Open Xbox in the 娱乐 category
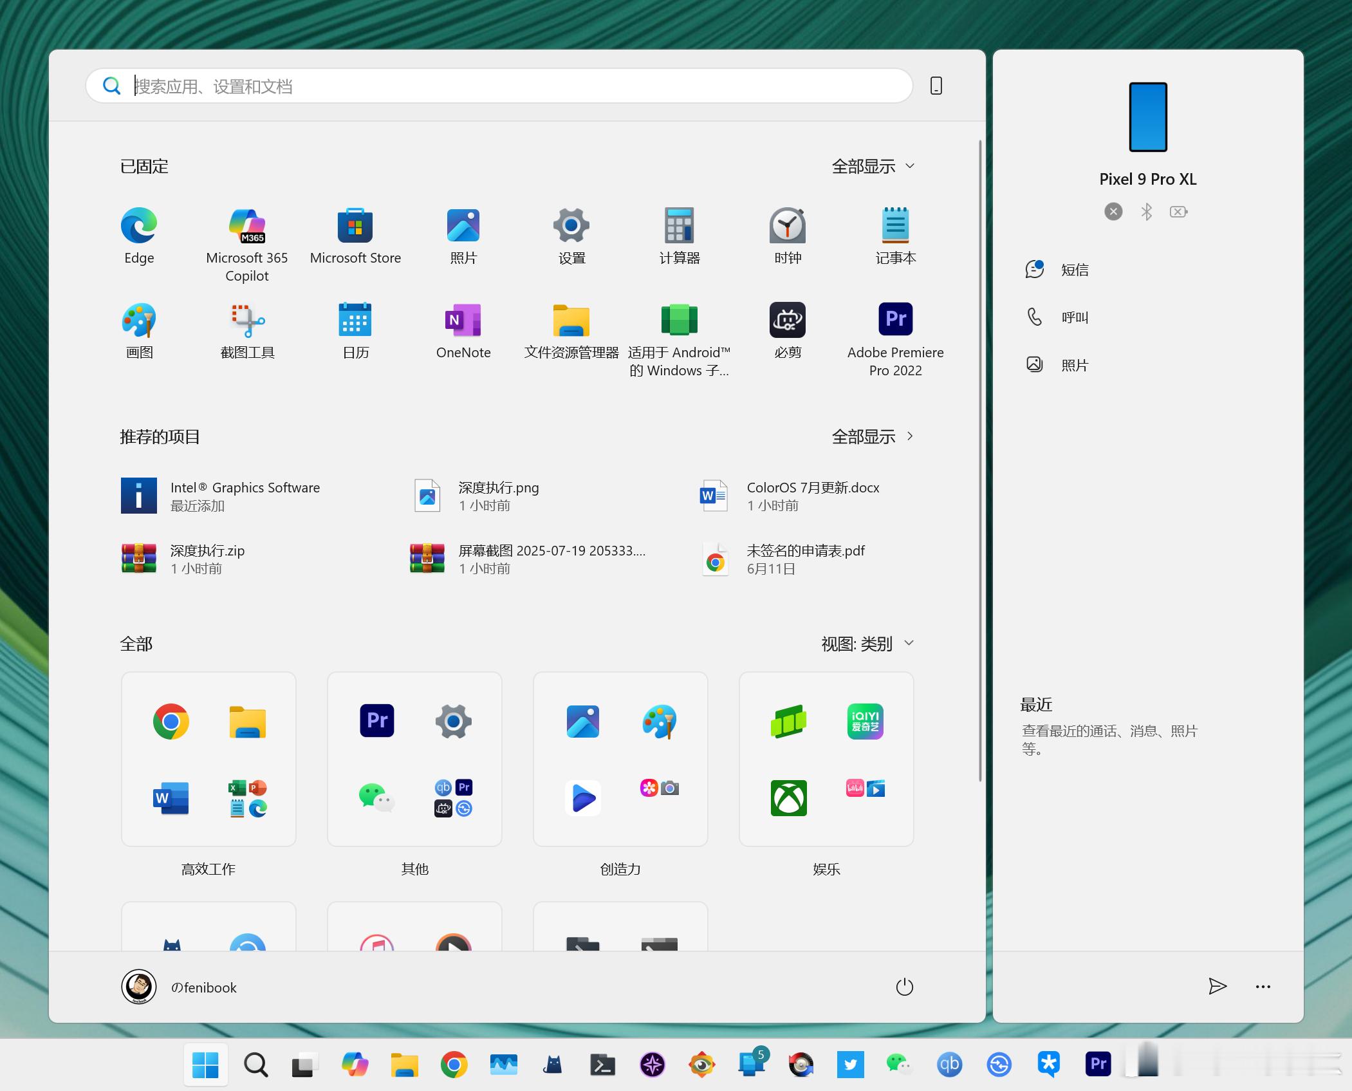1352x1091 pixels. pyautogui.click(x=788, y=798)
